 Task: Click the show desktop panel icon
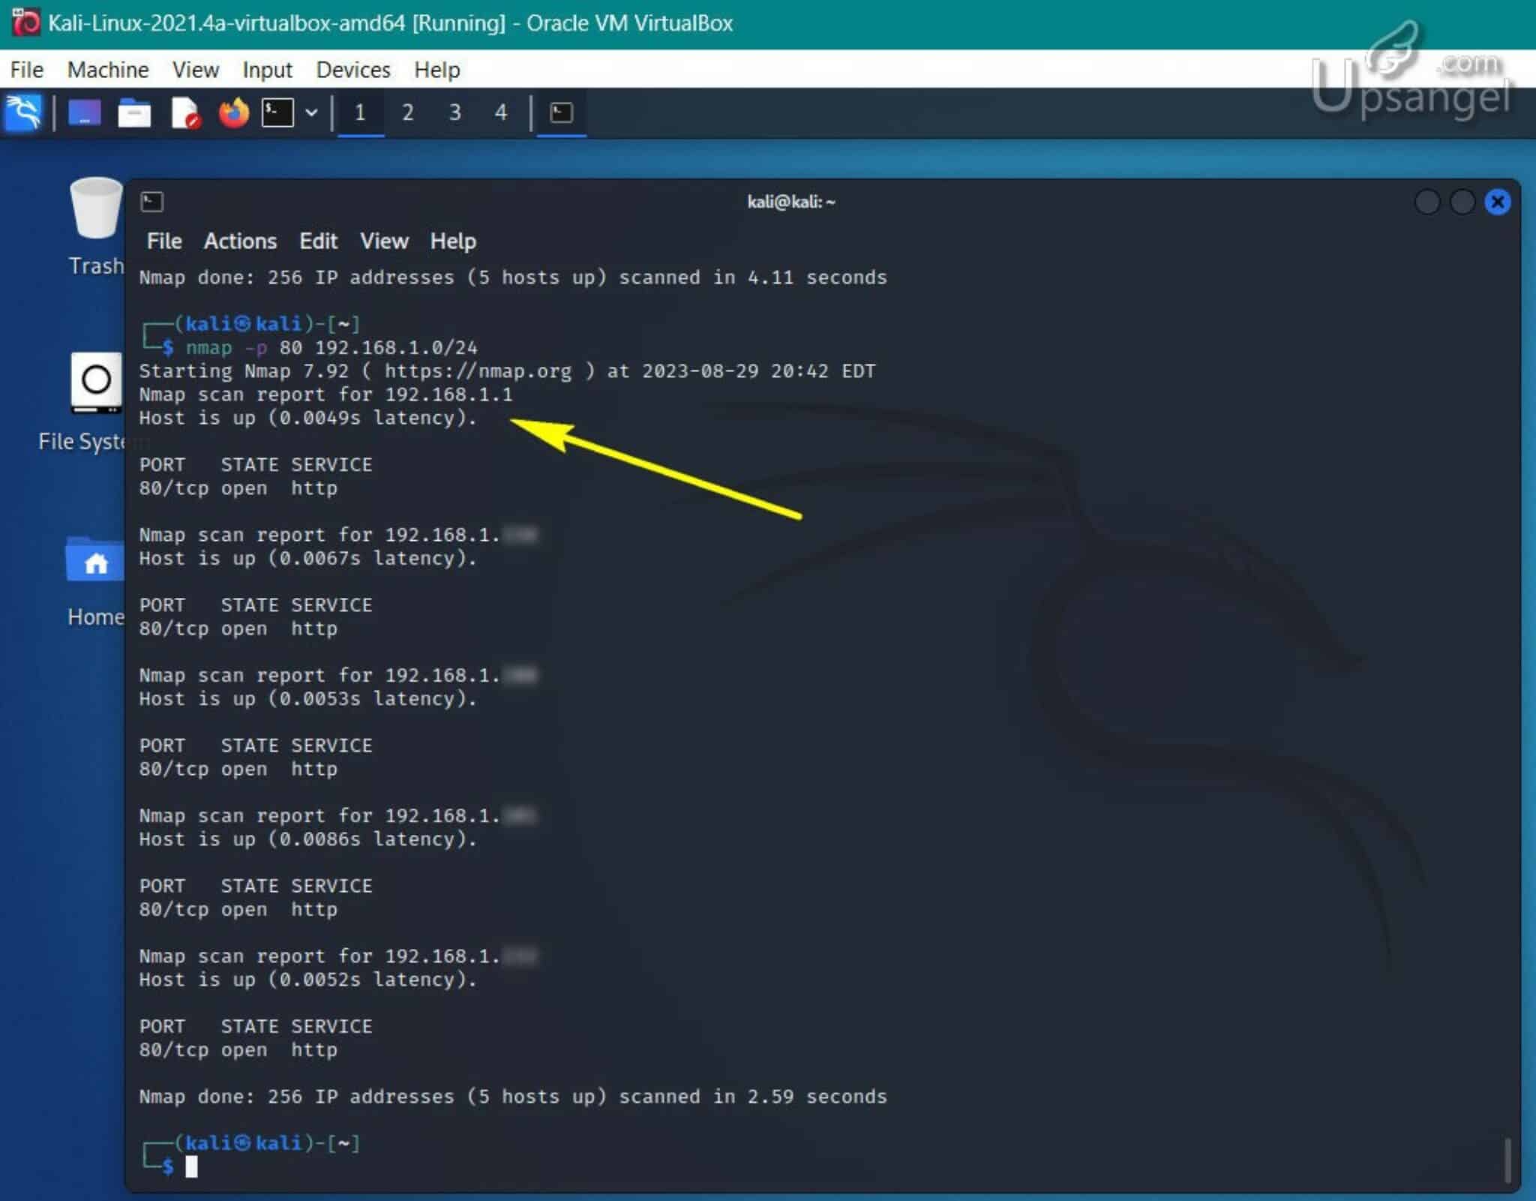pyautogui.click(x=84, y=113)
